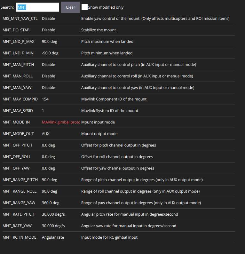Viewport: 245px width, 254px height.
Task: Click the 90.0 deg value of MNT_RANGE_PITCH
Action: click(x=49, y=179)
